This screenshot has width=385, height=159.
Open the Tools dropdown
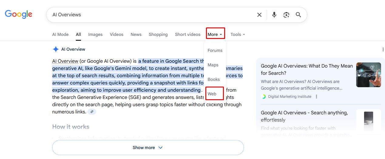click(238, 34)
